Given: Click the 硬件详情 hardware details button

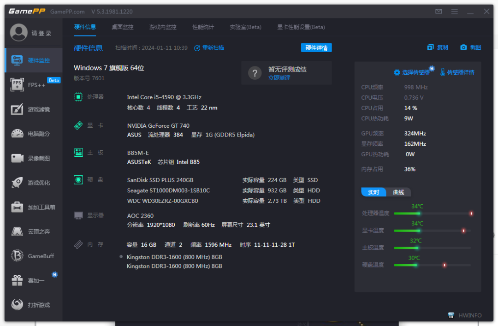Looking at the screenshot, I should click(x=316, y=47).
